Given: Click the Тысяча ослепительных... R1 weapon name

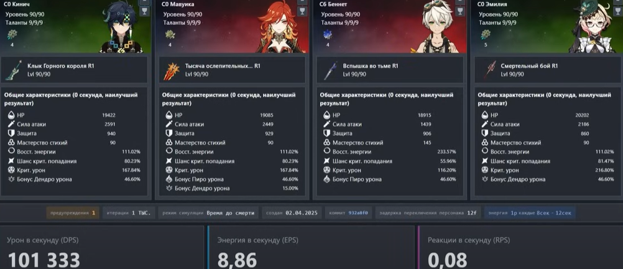Looking at the screenshot, I should click(x=223, y=66).
